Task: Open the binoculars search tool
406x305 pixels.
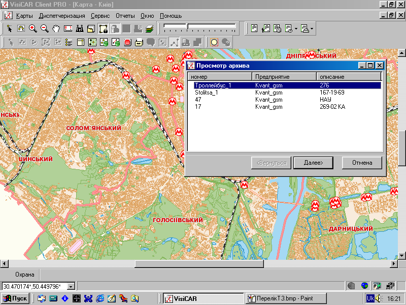Action: tap(80, 28)
